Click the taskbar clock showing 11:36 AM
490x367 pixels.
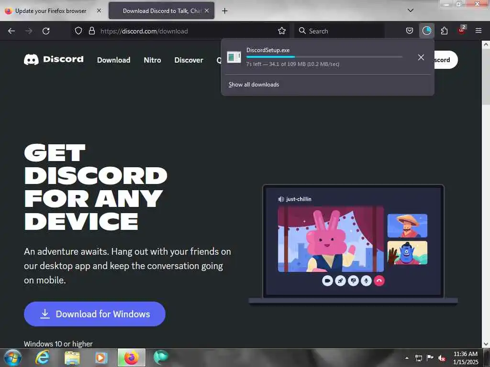466,357
